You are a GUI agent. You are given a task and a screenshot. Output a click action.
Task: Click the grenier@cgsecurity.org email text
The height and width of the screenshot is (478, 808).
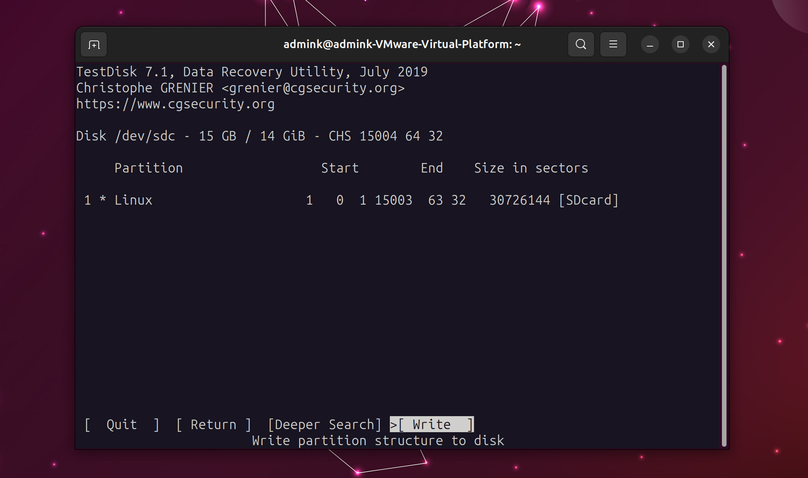[313, 88]
